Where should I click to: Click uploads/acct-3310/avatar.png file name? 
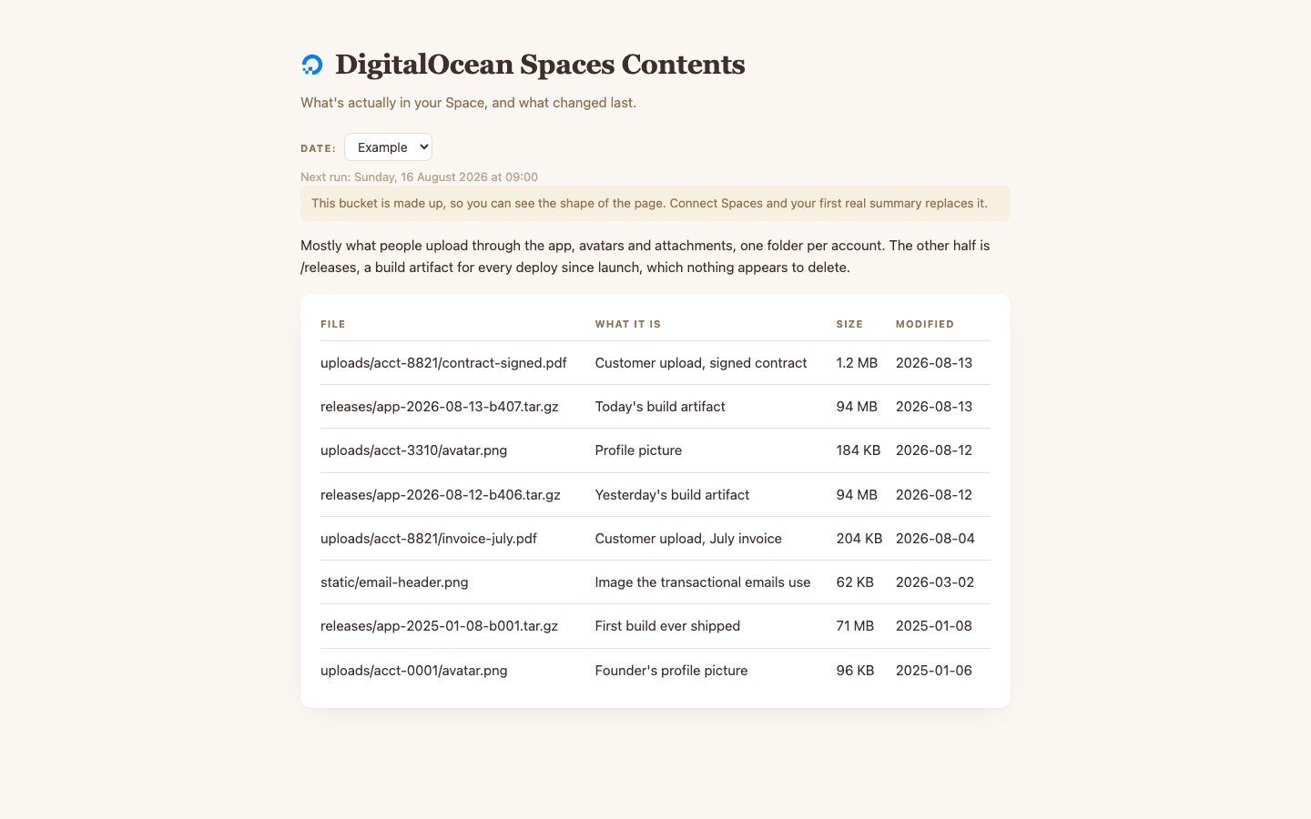tap(413, 450)
